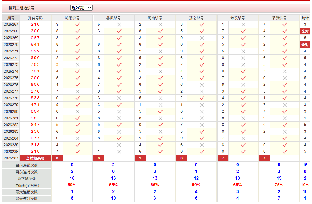This screenshot has height=204, width=312.
Task: Click the 期号 column header
Action: pyautogui.click(x=11, y=18)
